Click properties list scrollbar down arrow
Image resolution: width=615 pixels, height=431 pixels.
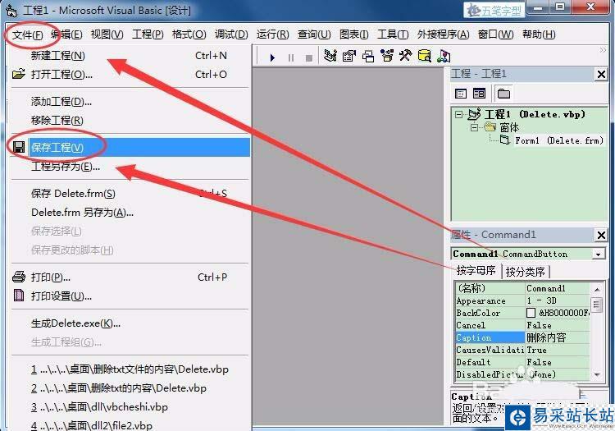[597, 374]
